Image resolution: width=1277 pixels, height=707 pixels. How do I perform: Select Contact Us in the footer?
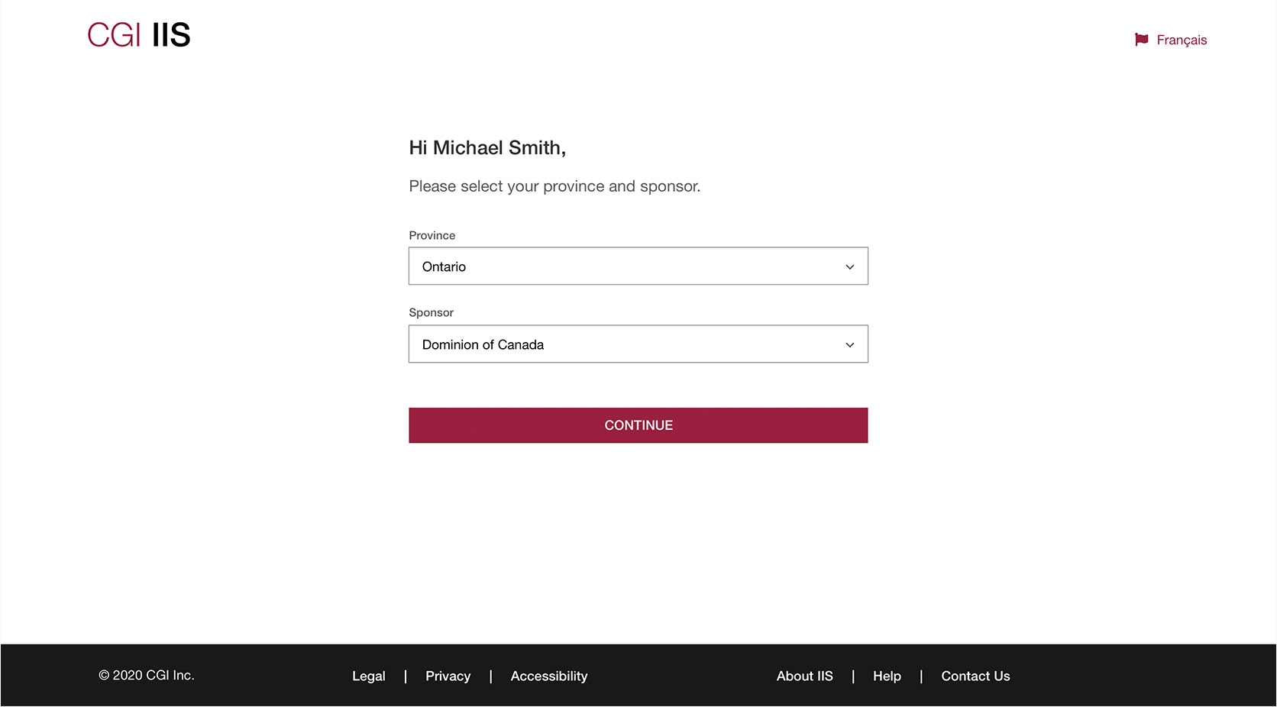[x=975, y=676]
